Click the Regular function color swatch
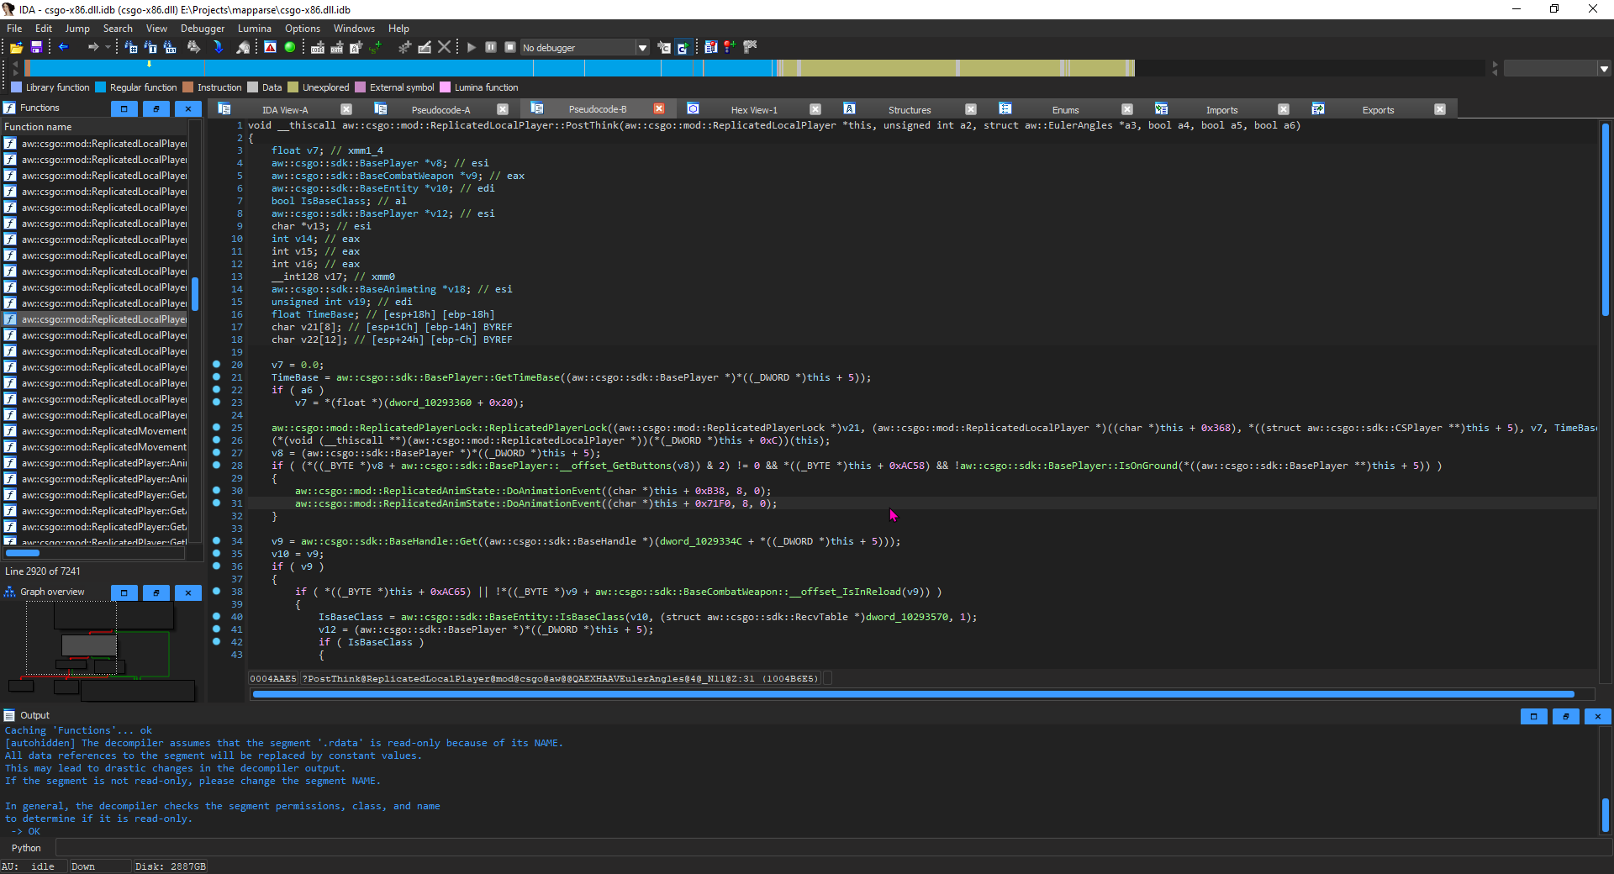This screenshot has width=1614, height=874. 101,87
